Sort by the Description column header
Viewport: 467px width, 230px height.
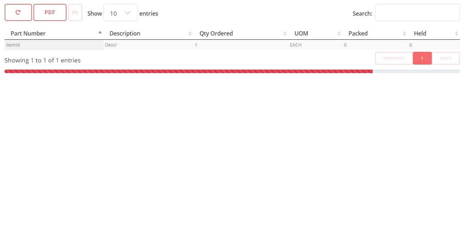point(148,33)
